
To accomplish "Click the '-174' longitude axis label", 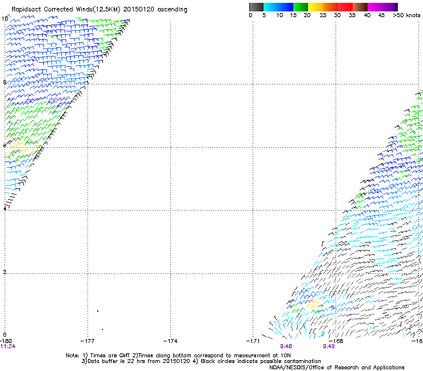I will [x=170, y=341].
